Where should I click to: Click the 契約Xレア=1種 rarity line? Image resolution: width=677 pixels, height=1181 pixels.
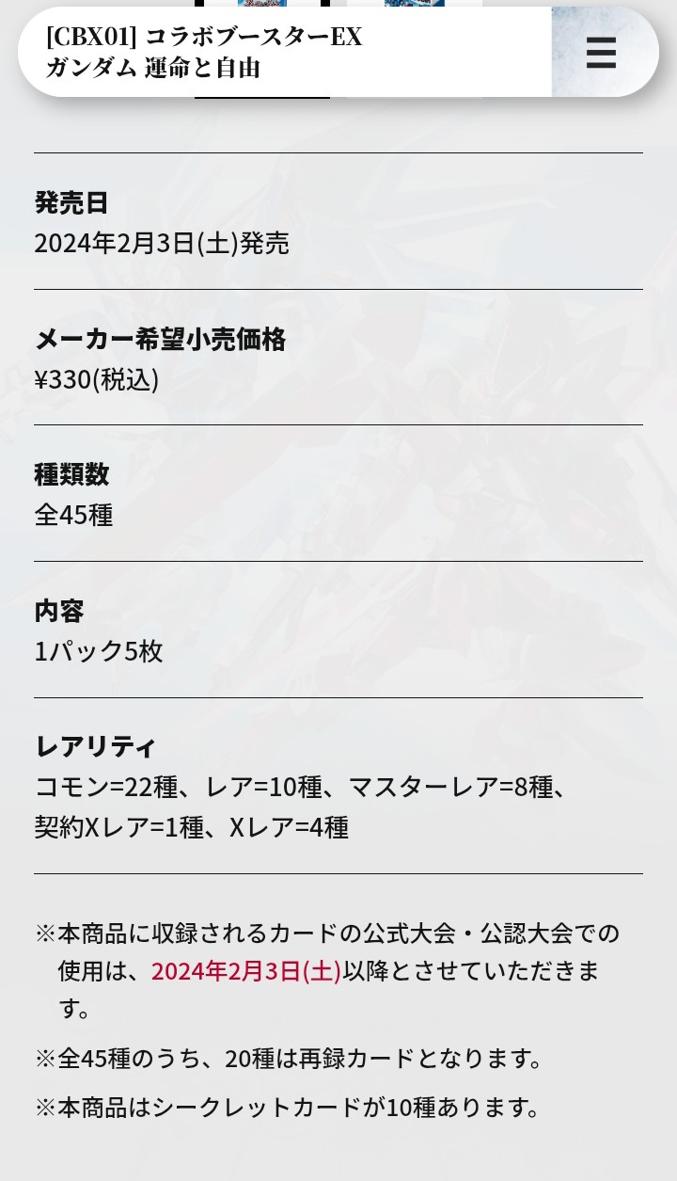(x=118, y=828)
